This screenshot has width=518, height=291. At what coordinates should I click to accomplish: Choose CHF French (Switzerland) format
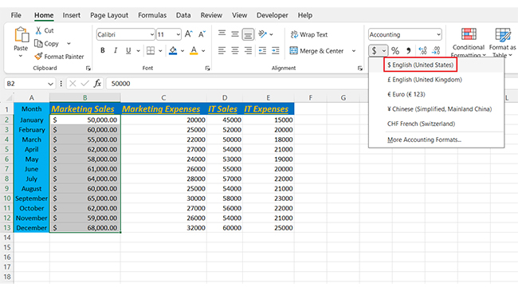[436, 124]
